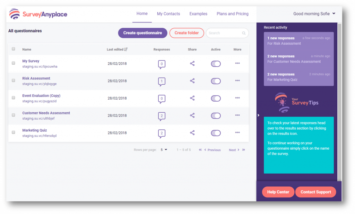Image resolution: width=355 pixels, height=214 pixels.
Task: Click the Create questionnaire button
Action: 142,33
